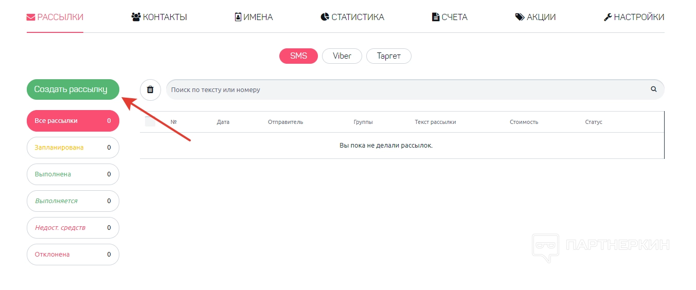Switch to the Viber channel
The height and width of the screenshot is (290, 696).
pos(342,56)
